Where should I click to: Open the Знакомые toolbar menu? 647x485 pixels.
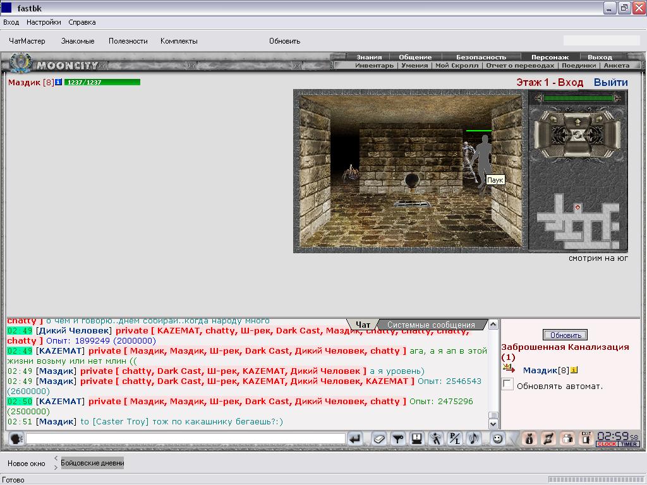(78, 41)
